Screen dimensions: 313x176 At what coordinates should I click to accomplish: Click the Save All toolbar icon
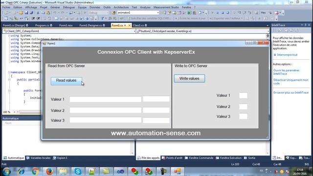31,13
